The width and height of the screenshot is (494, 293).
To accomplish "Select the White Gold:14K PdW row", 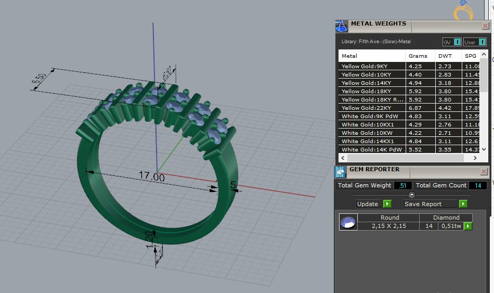I will coord(409,149).
